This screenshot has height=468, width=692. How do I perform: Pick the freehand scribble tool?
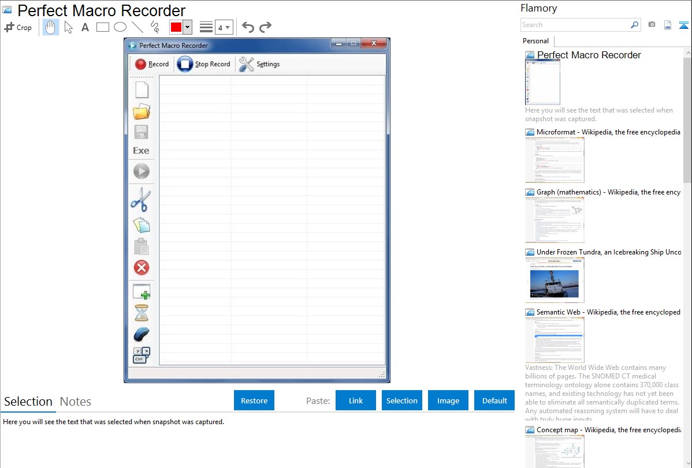coord(155,27)
